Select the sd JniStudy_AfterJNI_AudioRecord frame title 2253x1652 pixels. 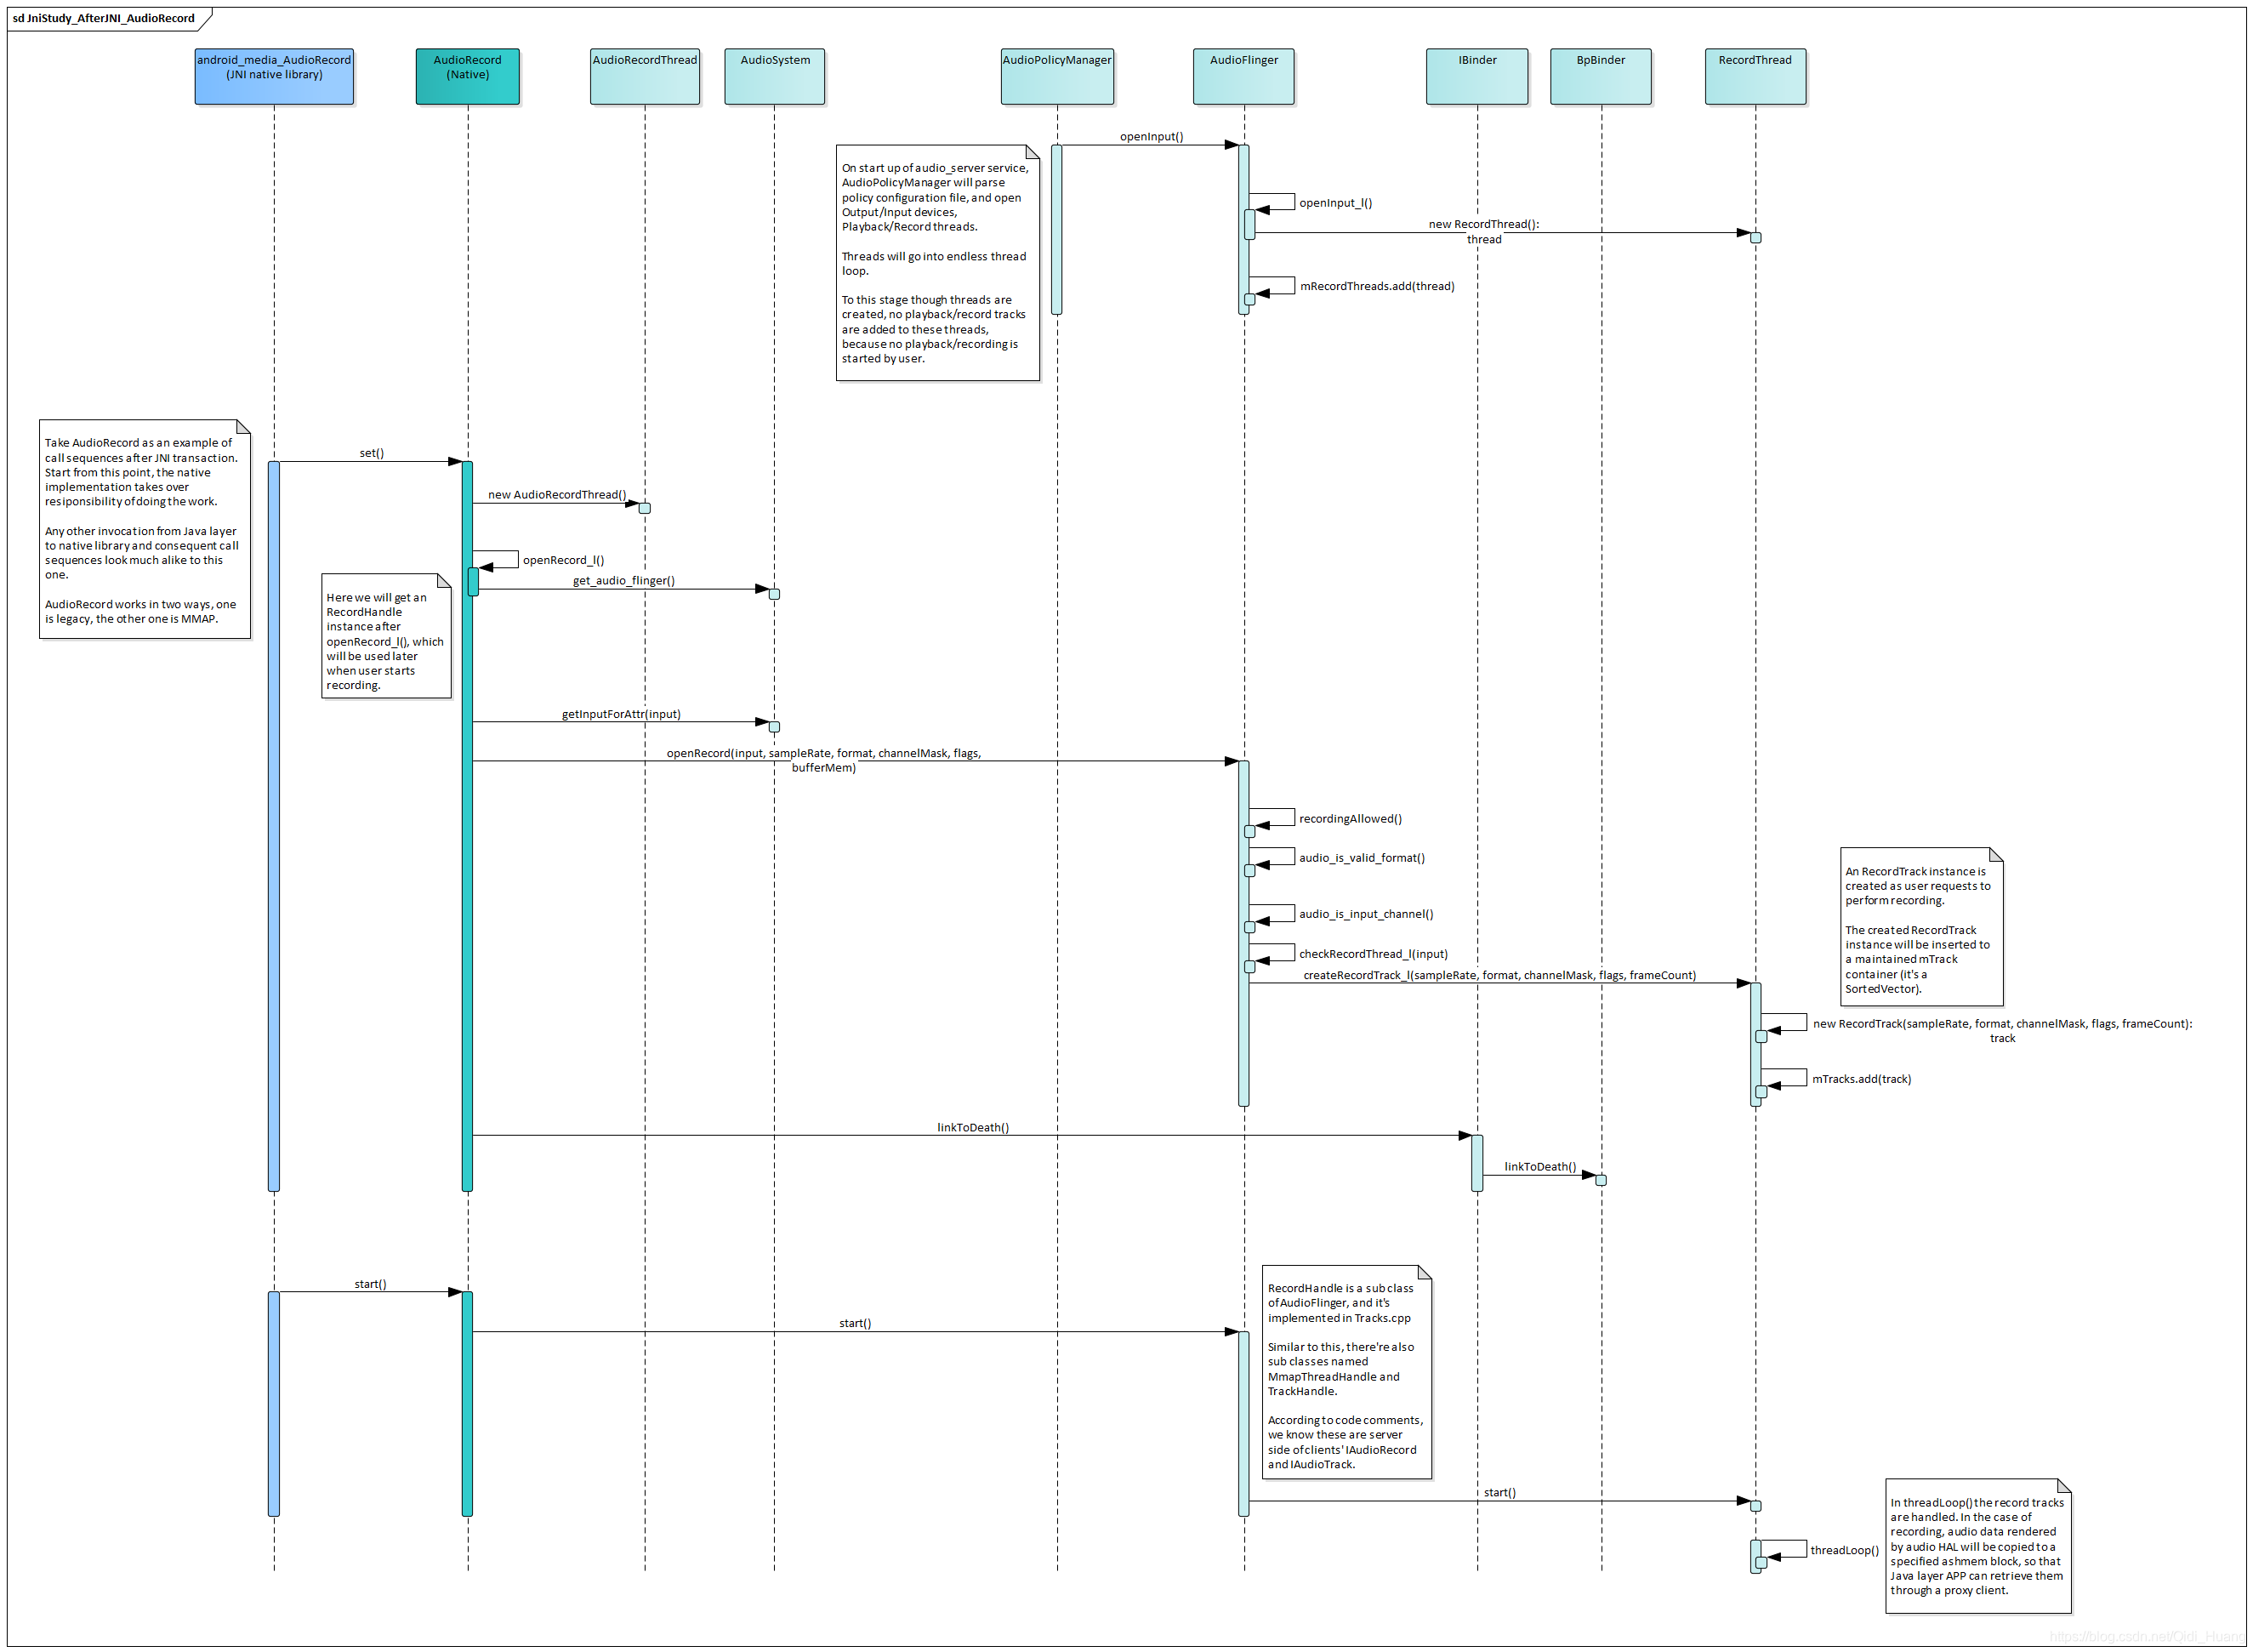coord(103,18)
